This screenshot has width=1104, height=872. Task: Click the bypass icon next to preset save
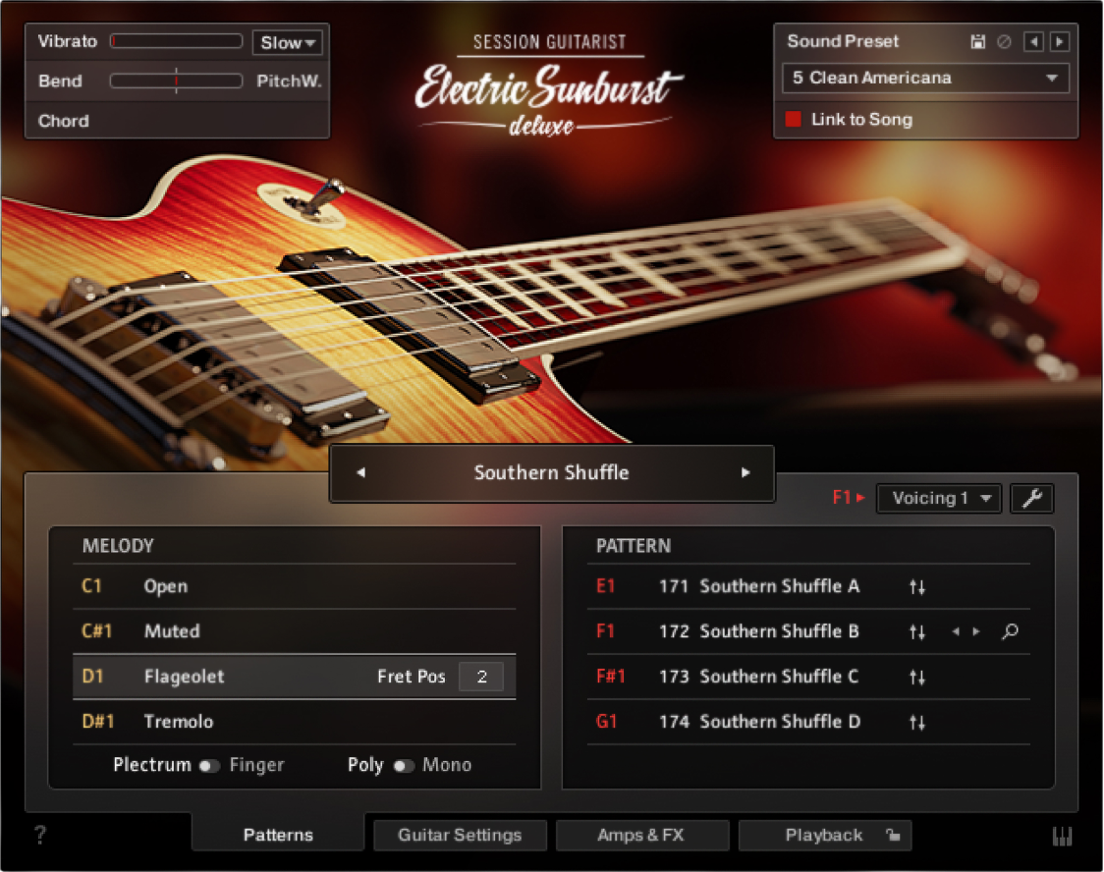(x=1002, y=41)
